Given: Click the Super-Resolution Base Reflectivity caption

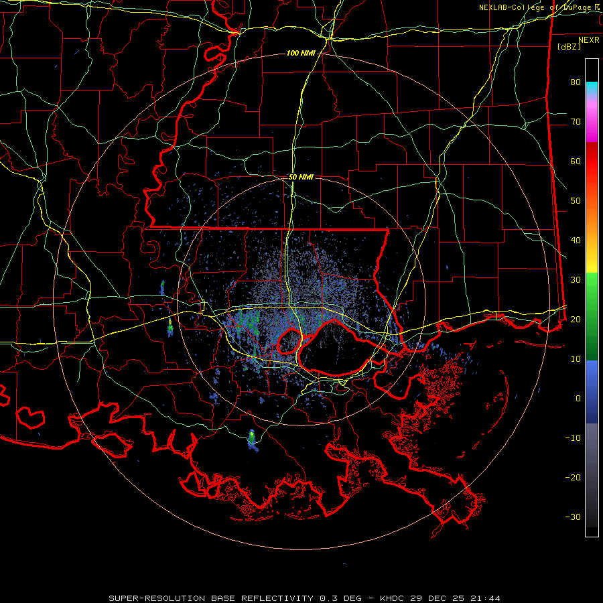Looking at the screenshot, I should pos(305,598).
